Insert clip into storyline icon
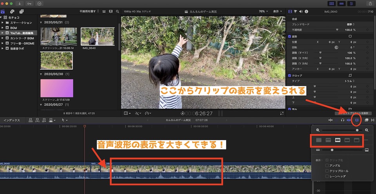 [38, 120]
